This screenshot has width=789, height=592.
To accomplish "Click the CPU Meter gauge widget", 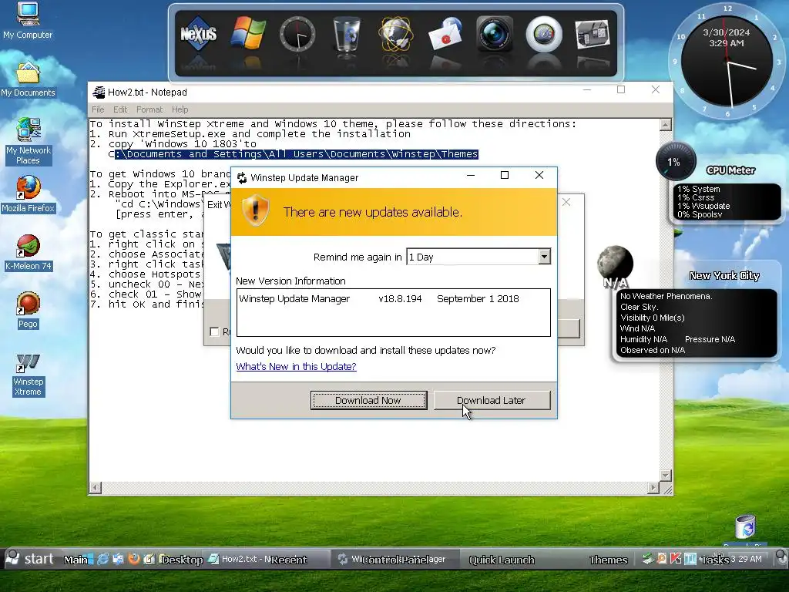I will click(676, 161).
